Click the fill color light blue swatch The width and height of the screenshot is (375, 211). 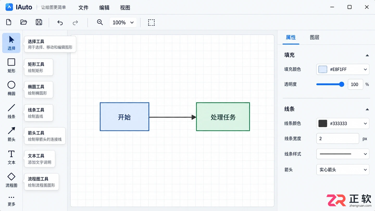pyautogui.click(x=323, y=69)
